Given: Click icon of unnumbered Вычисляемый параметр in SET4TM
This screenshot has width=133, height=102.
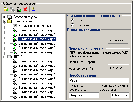Looking at the screenshot, I should coord(15,61).
